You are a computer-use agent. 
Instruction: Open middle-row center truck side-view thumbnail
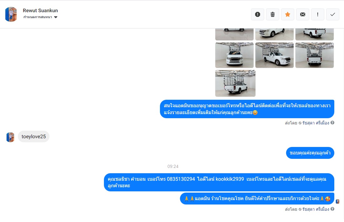click(x=274, y=55)
